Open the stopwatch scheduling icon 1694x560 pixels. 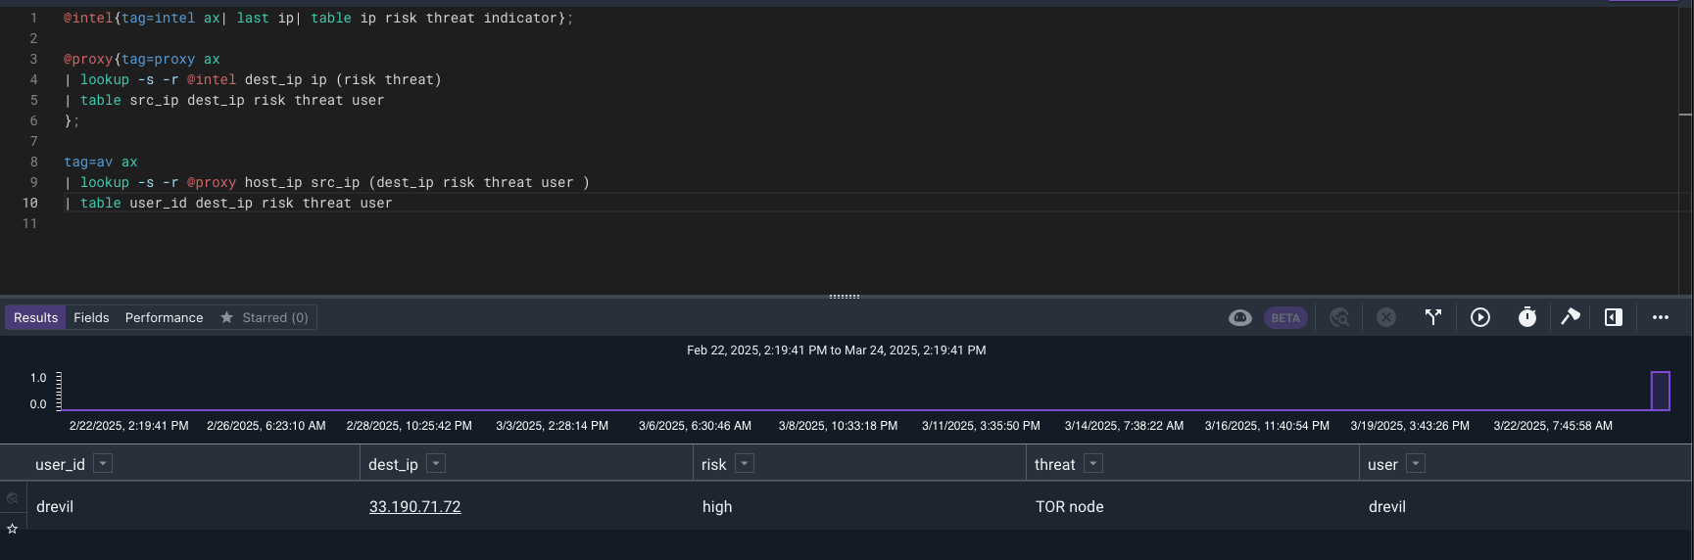(x=1527, y=317)
